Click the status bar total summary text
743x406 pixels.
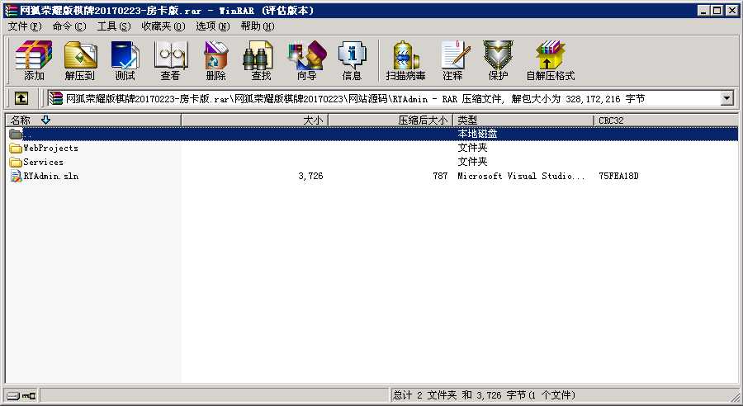(x=484, y=395)
